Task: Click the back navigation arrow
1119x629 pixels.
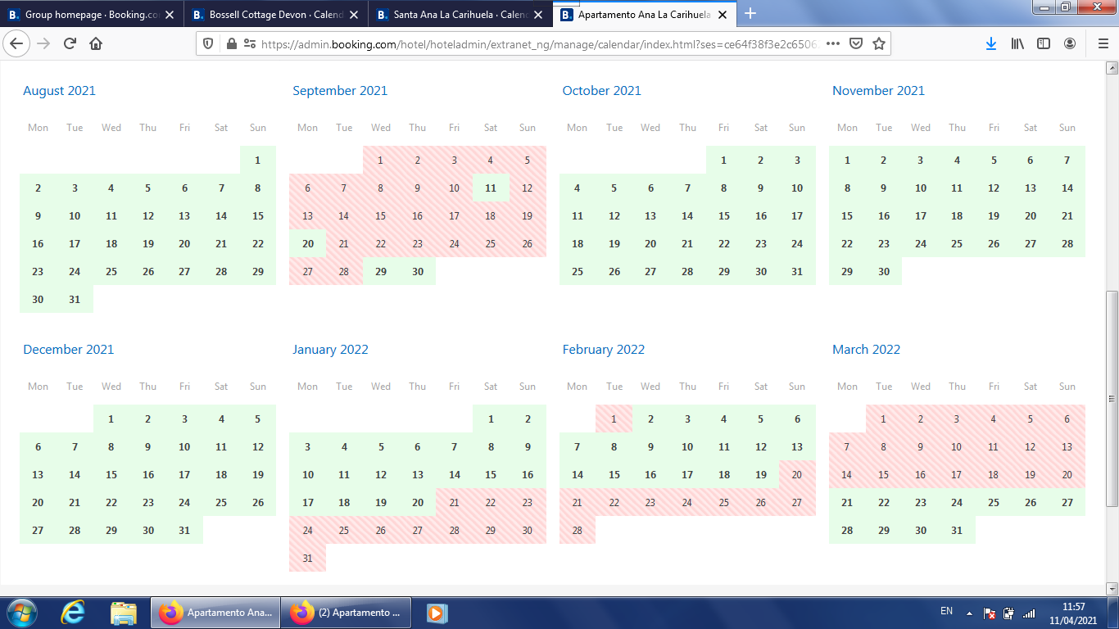Action: click(x=17, y=44)
